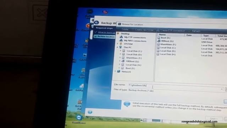Click the SYSTEM folder icon

tap(121, 43)
